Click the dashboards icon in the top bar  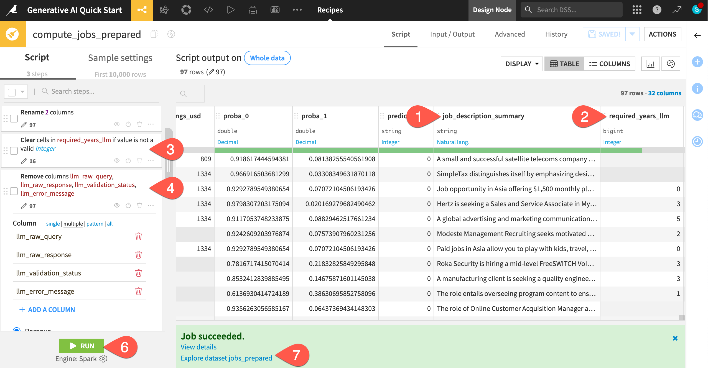[275, 10]
